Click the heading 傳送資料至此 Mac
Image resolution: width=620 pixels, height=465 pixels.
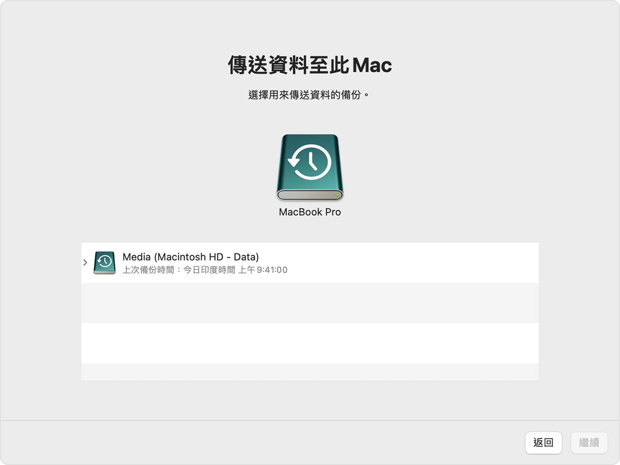point(310,65)
